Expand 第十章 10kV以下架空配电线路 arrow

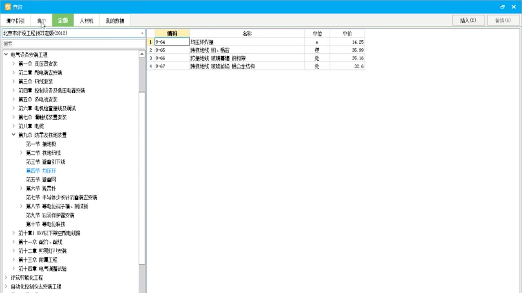tap(13, 233)
